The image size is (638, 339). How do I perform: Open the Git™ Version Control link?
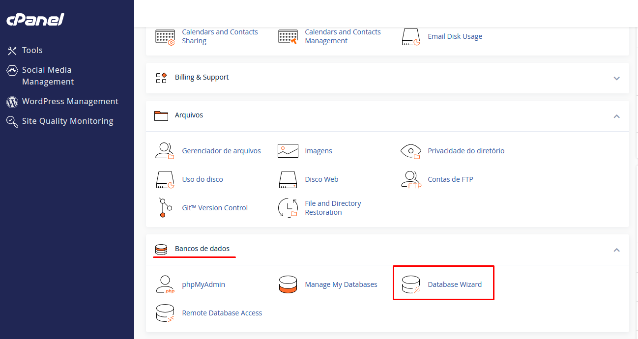(x=215, y=208)
